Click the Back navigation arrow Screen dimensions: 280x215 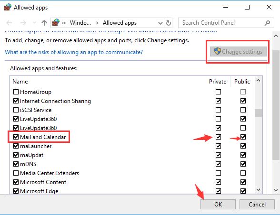pos(9,23)
